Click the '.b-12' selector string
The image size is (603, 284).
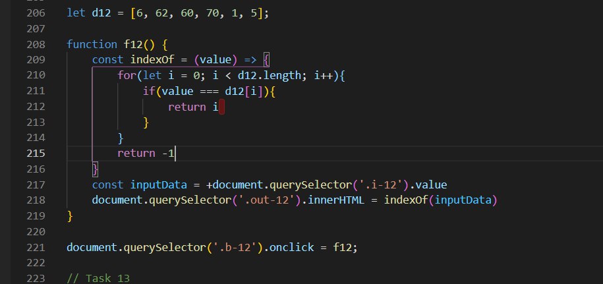click(234, 247)
